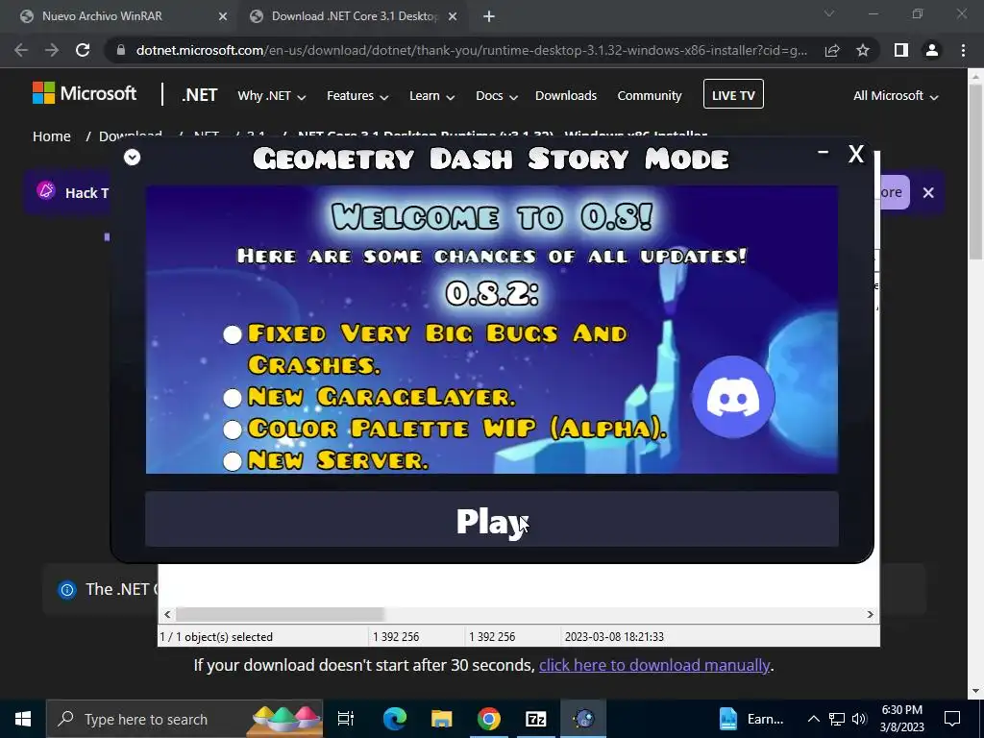Image resolution: width=984 pixels, height=738 pixels.
Task: Open the volume tray icon
Action: [x=859, y=719]
